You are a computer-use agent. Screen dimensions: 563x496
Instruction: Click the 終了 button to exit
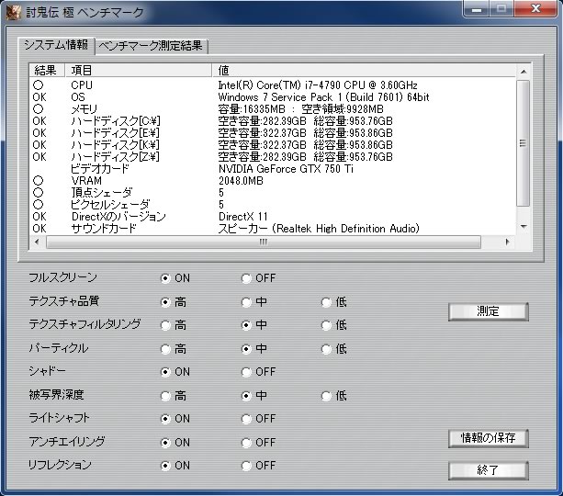point(489,470)
